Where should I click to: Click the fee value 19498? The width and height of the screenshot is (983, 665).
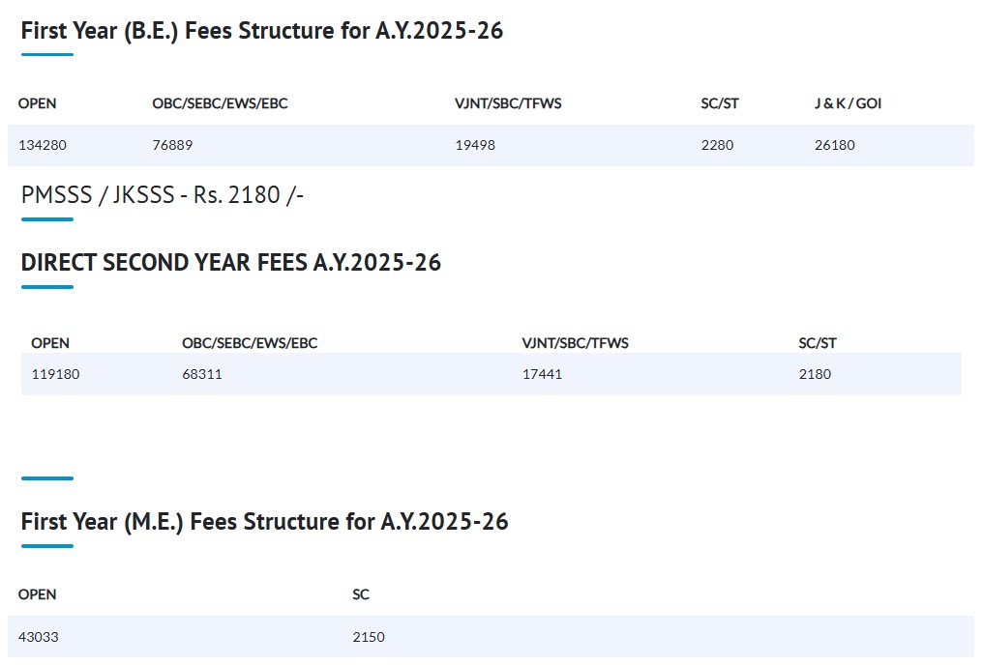pyautogui.click(x=475, y=145)
